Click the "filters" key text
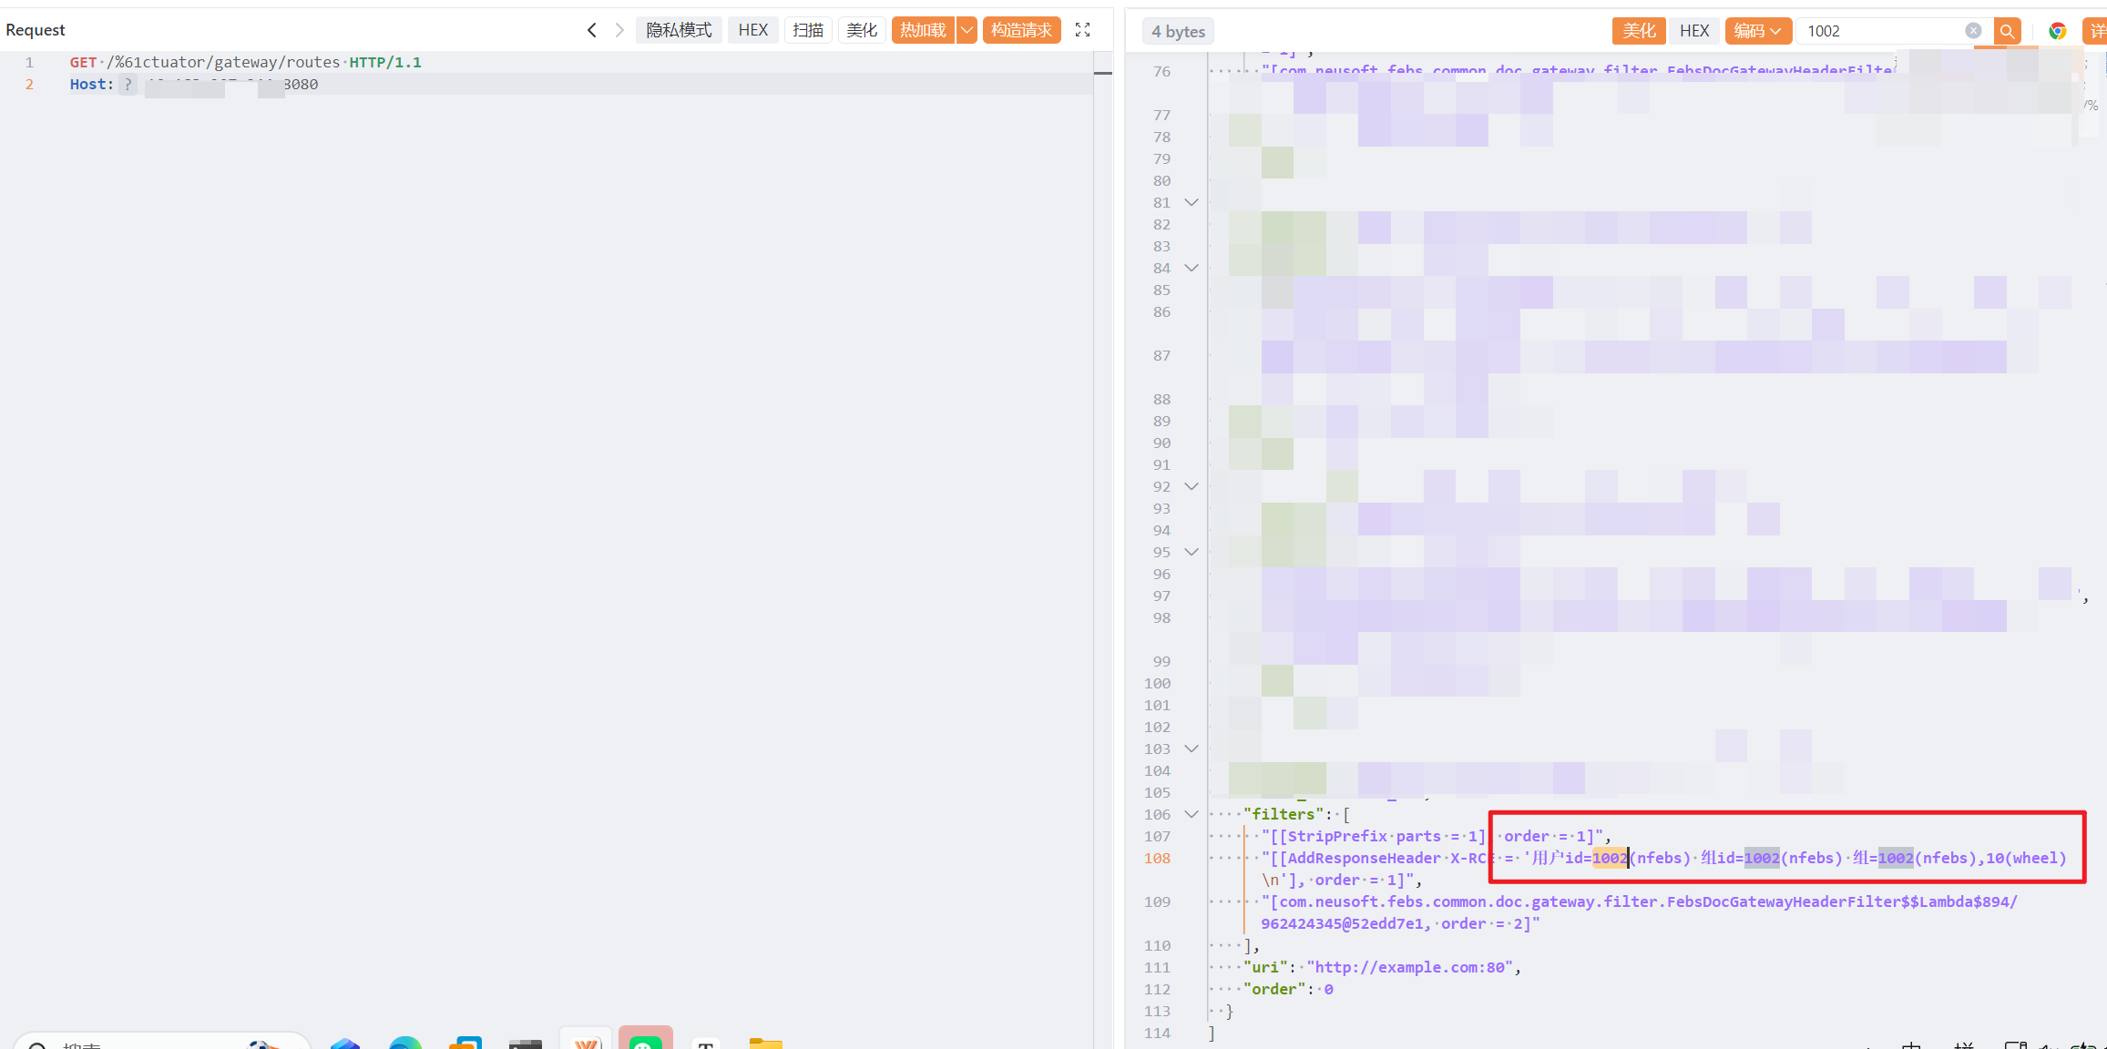The width and height of the screenshot is (2107, 1049). point(1284,814)
